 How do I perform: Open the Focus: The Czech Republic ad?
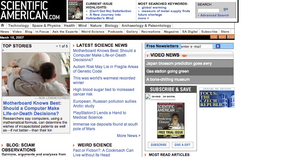tap(217, 97)
